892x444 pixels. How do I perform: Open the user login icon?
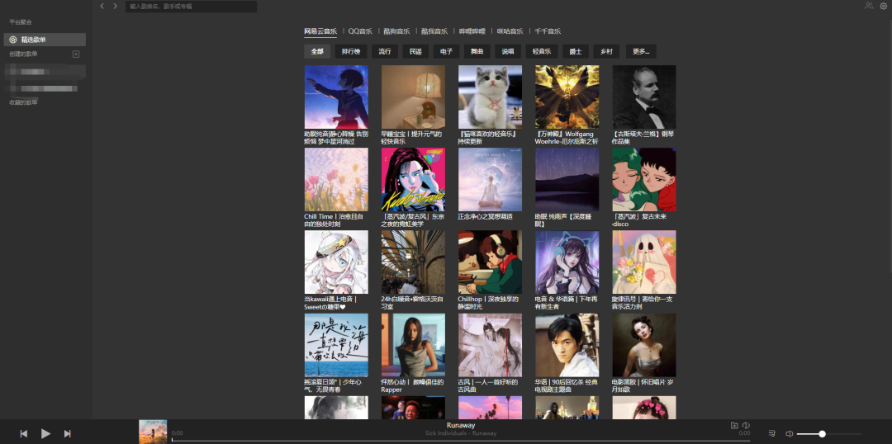[869, 6]
